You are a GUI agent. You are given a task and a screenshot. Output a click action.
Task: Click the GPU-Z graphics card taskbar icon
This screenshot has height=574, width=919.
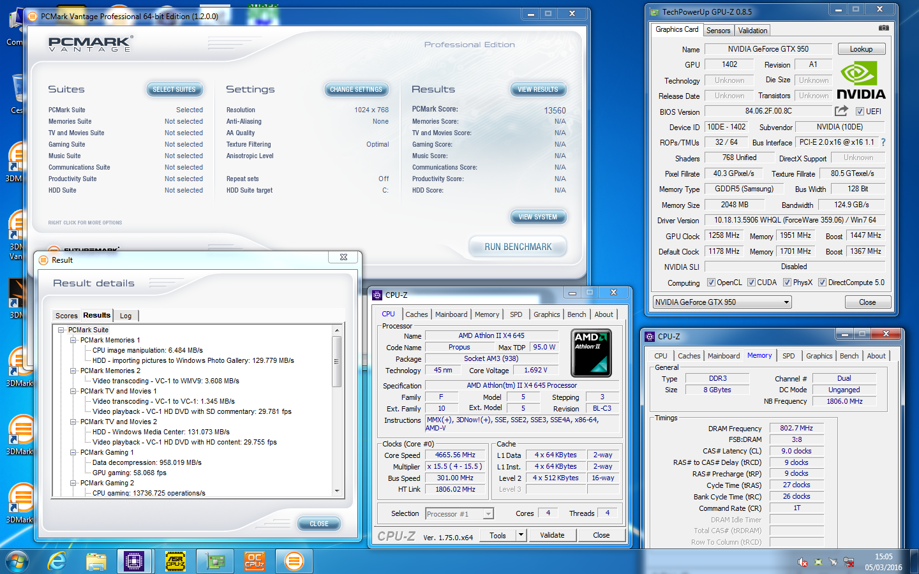tap(215, 561)
